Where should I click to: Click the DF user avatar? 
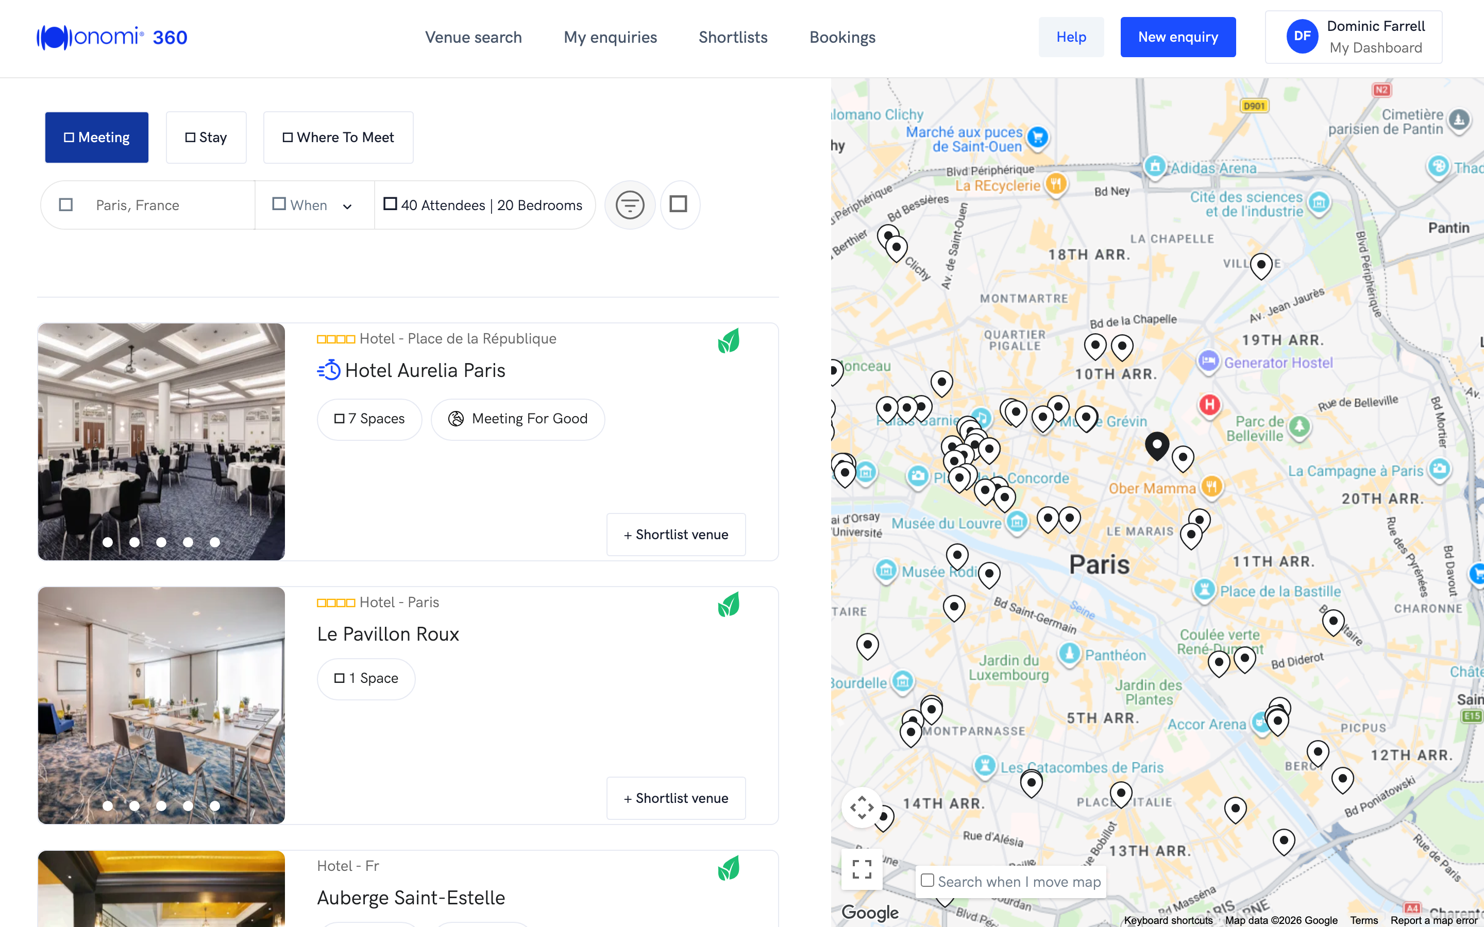(1302, 37)
